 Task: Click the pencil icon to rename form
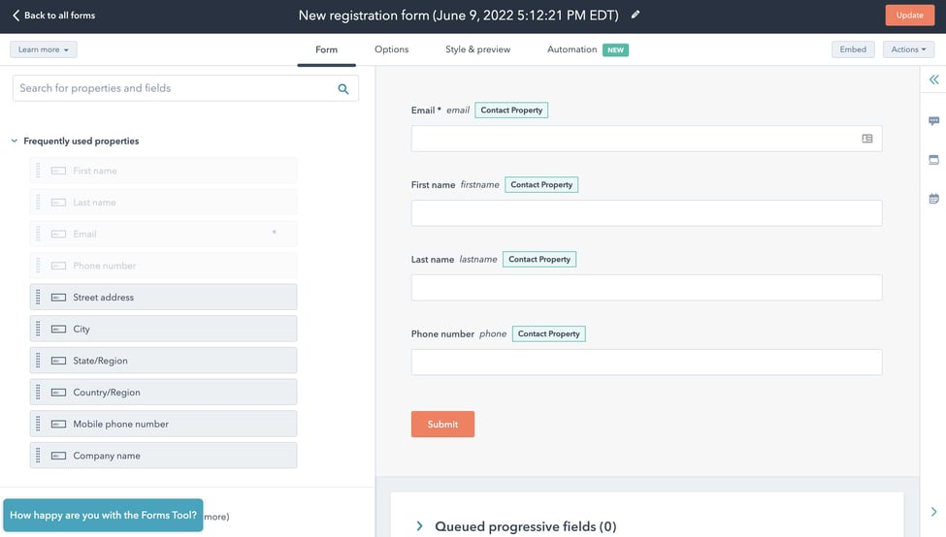636,16
